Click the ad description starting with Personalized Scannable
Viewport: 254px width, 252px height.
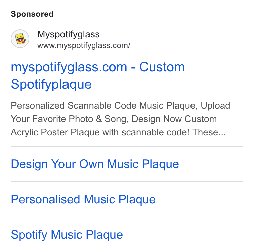(120, 119)
